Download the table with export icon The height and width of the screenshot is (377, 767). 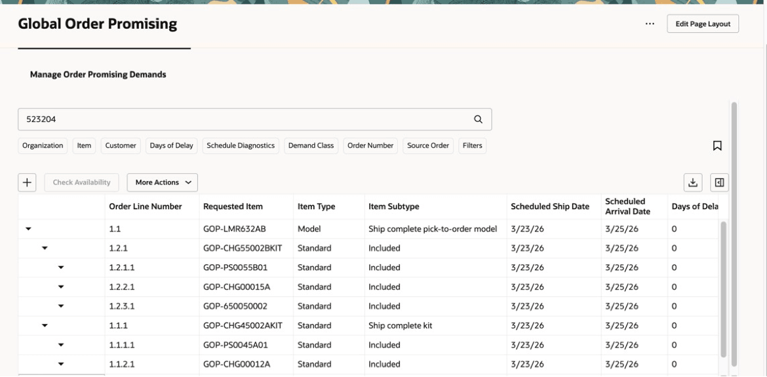point(693,182)
